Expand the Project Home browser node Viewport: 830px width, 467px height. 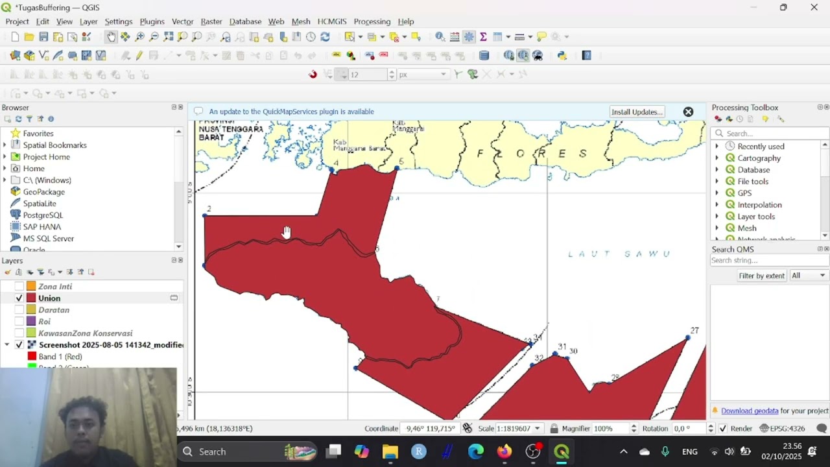(x=5, y=156)
